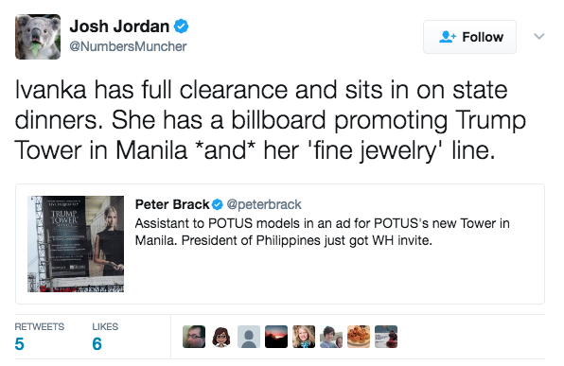This screenshot has height=366, width=564.
Task: Click Josh Jordan's blue verified badge
Action: (181, 26)
